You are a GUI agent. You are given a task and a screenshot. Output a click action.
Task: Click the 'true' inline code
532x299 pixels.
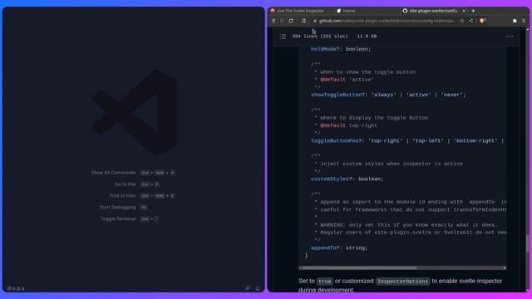pyautogui.click(x=325, y=282)
